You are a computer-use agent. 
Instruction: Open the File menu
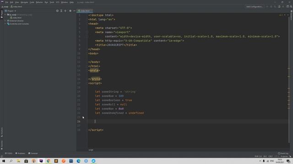[7, 2]
